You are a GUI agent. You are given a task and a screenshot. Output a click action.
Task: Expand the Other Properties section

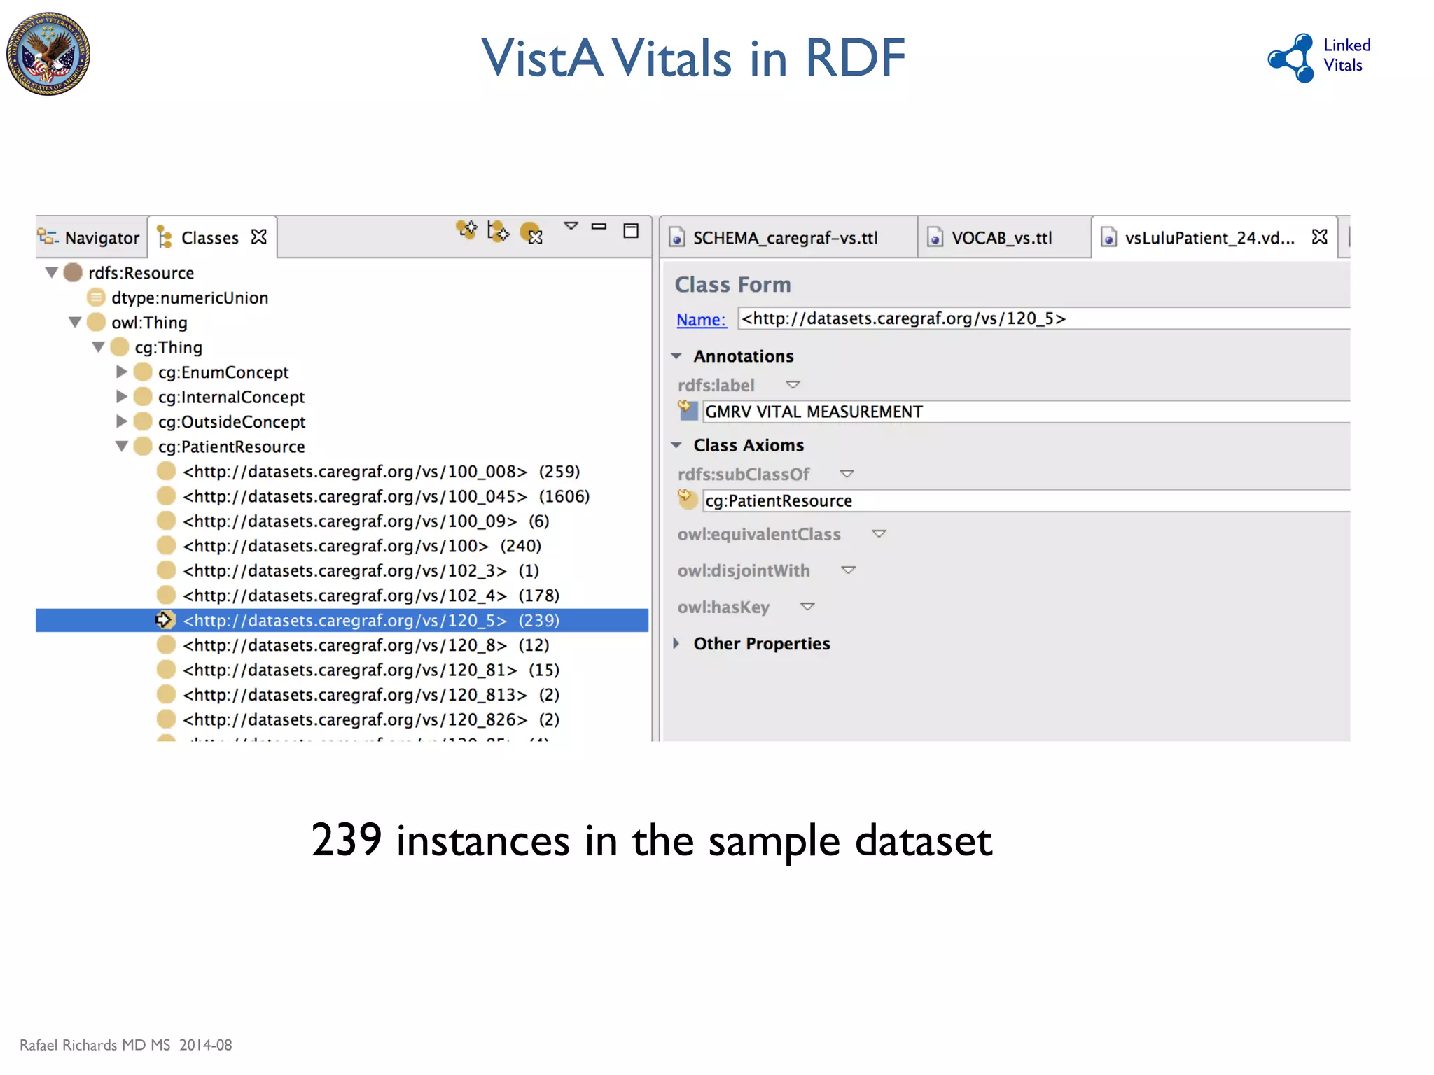point(676,643)
